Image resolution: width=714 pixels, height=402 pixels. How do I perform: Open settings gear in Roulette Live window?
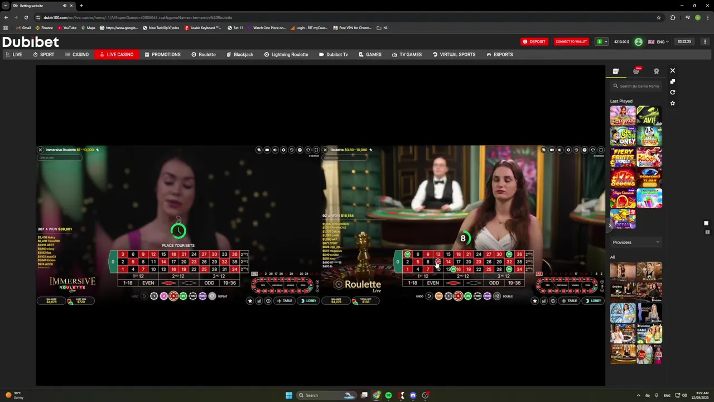pos(568,150)
